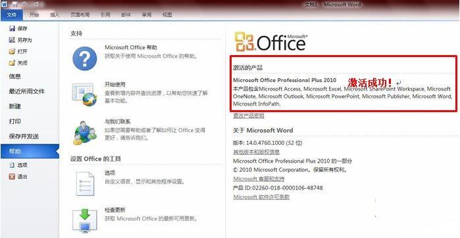This screenshot has width=460, height=238.
Task: Click the Options (选项) checklist document icon
Action: click(85, 184)
